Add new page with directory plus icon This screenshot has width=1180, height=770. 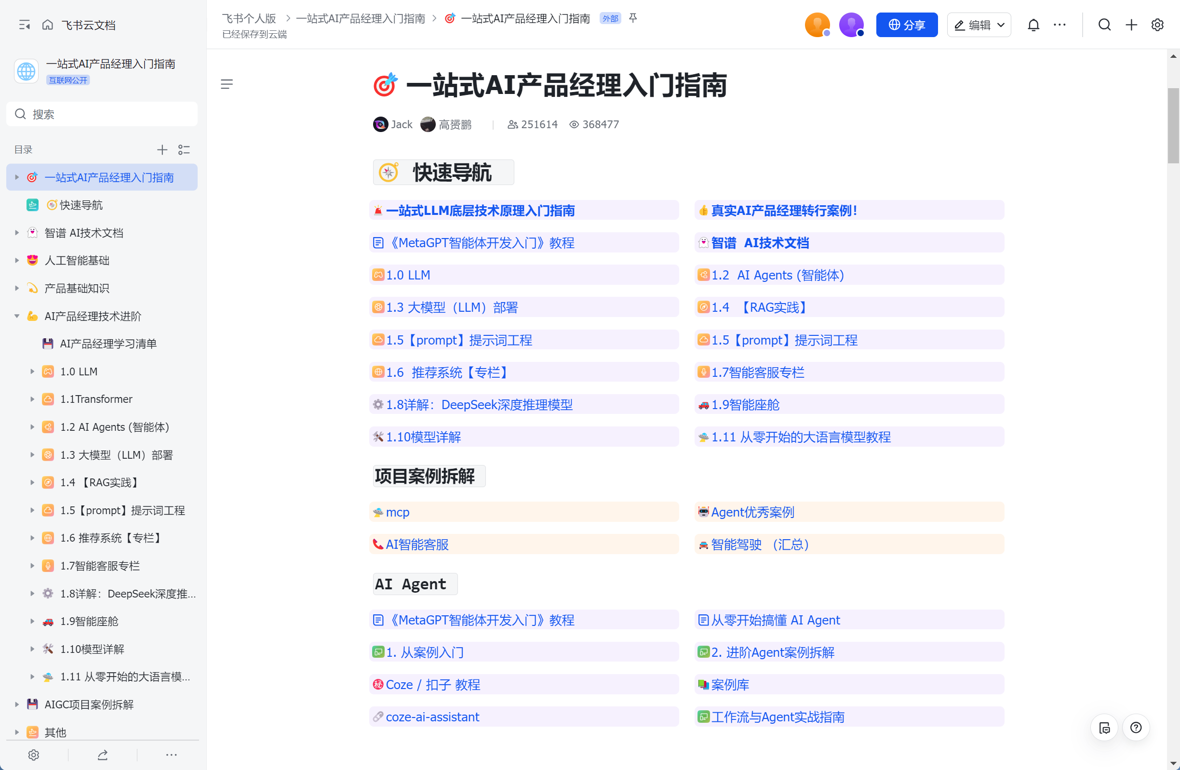tap(162, 150)
